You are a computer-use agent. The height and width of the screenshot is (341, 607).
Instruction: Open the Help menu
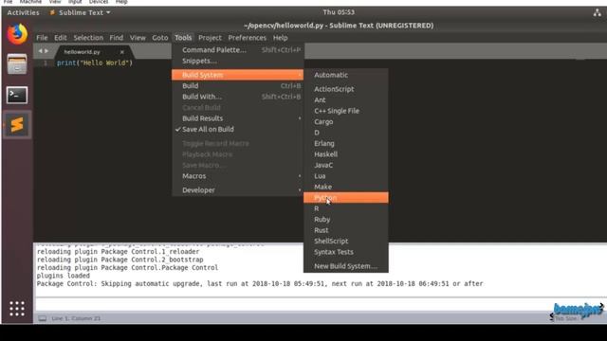(281, 38)
